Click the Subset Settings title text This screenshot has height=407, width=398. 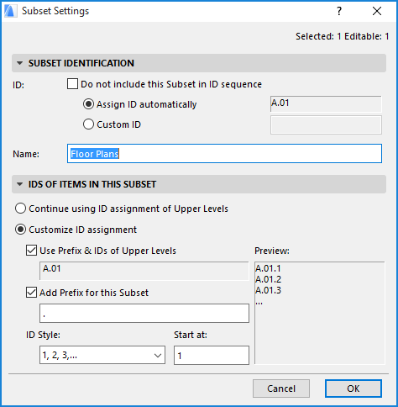coord(55,11)
